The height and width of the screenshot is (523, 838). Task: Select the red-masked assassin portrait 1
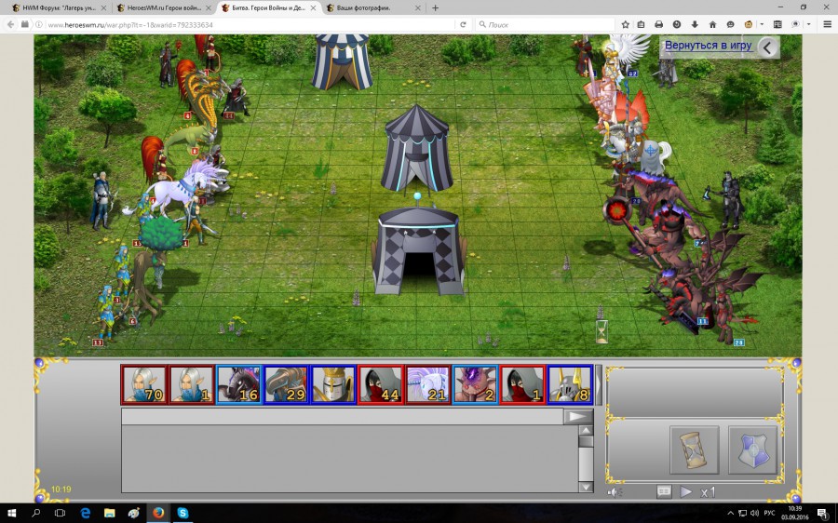pos(522,384)
